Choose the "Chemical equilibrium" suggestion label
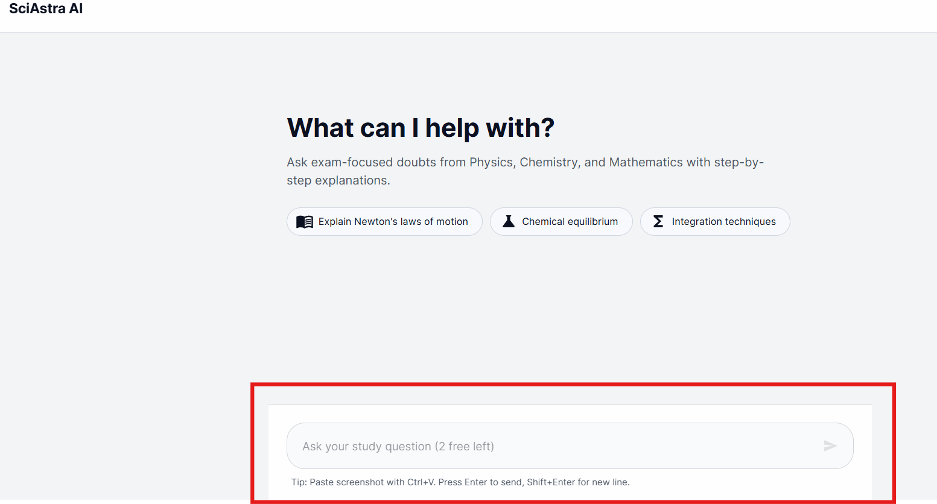This screenshot has width=937, height=504. [x=570, y=222]
